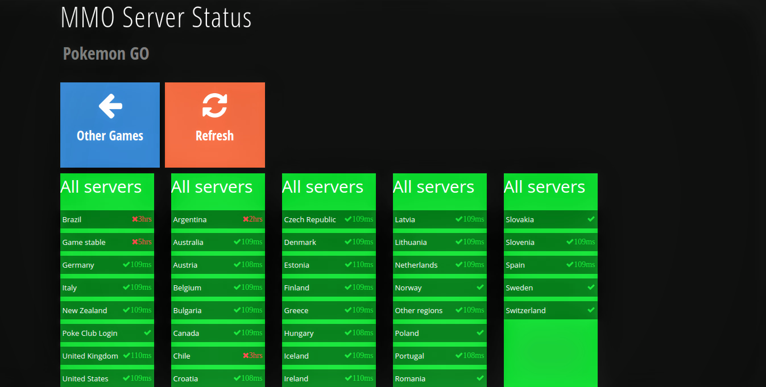Click the All servers header above Brazil
Viewport: 766px width, 387px height.
(x=101, y=187)
